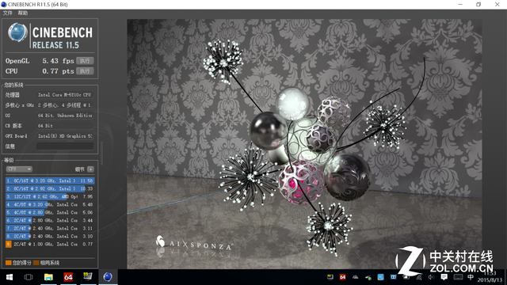This screenshot has height=285, width=507.
Task: Switch to AIDA64 taskbar app
Action: [x=68, y=277]
